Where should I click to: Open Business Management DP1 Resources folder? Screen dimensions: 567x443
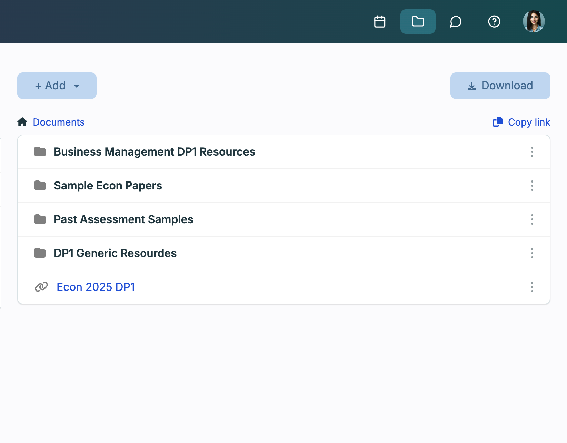pos(154,152)
